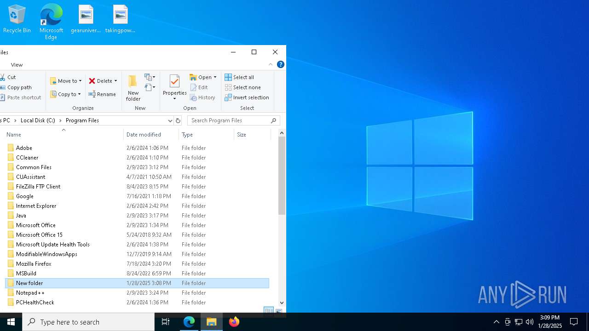Image resolution: width=589 pixels, height=331 pixels.
Task: Open the New item dropdown icon
Action: (150, 77)
